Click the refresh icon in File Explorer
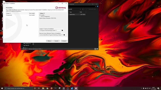This screenshot has width=161, height=90. coord(83,9)
